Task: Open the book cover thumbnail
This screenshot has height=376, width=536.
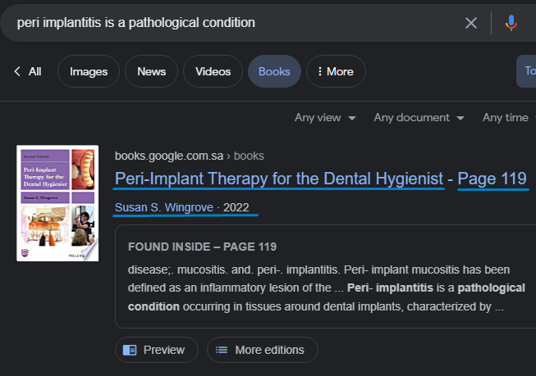Action: [x=57, y=203]
